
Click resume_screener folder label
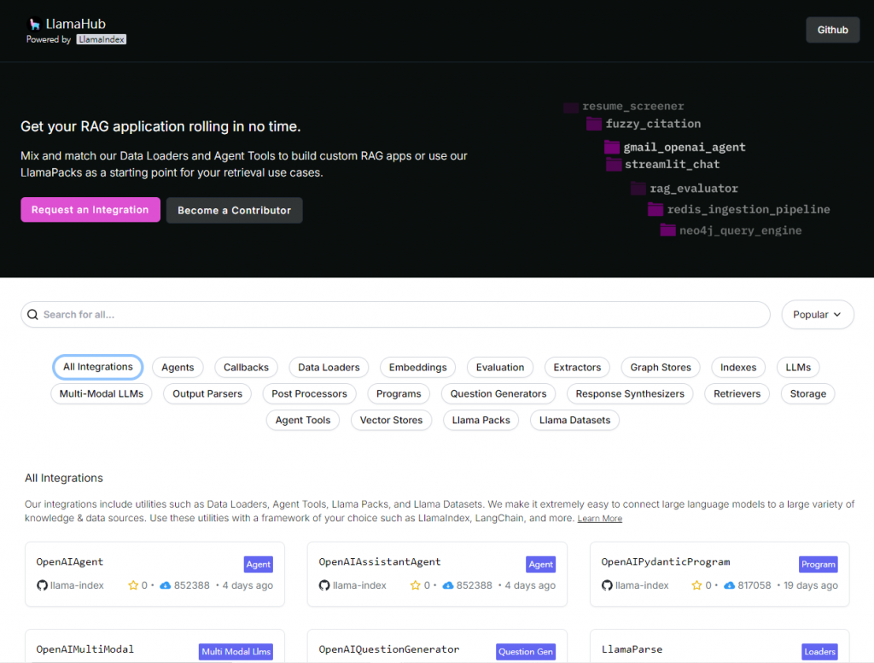pyautogui.click(x=633, y=106)
